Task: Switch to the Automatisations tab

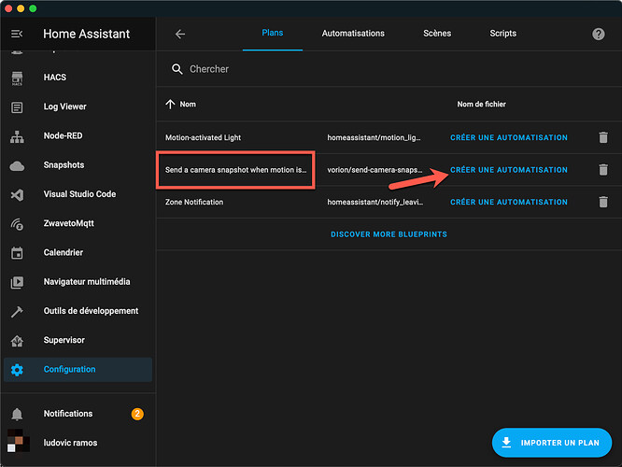Action: (353, 34)
